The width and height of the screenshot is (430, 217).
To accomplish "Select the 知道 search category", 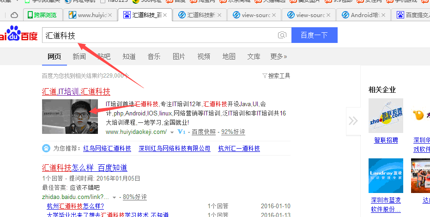I will pyautogui.click(x=129, y=56).
